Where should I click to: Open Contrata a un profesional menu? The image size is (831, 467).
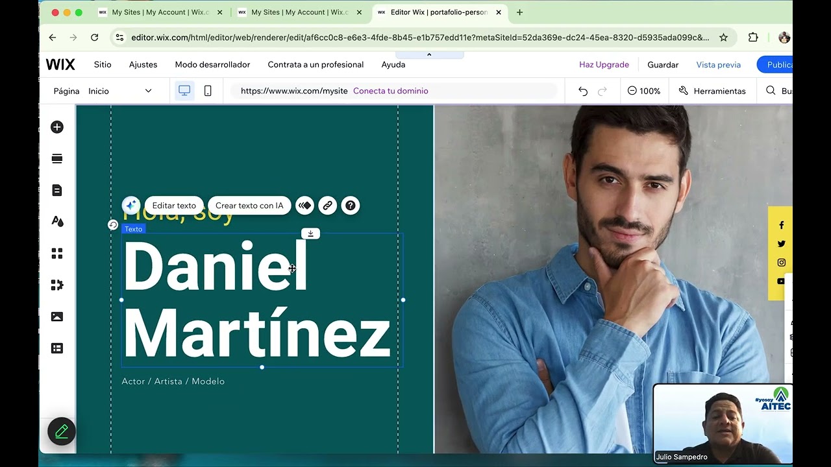tap(316, 64)
